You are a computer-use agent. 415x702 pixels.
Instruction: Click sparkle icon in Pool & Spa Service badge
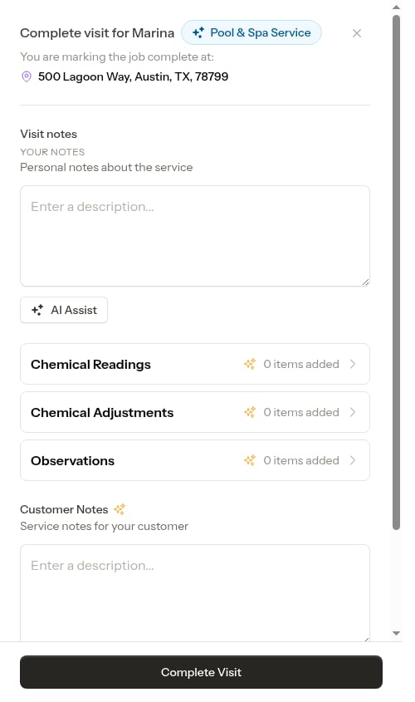198,32
